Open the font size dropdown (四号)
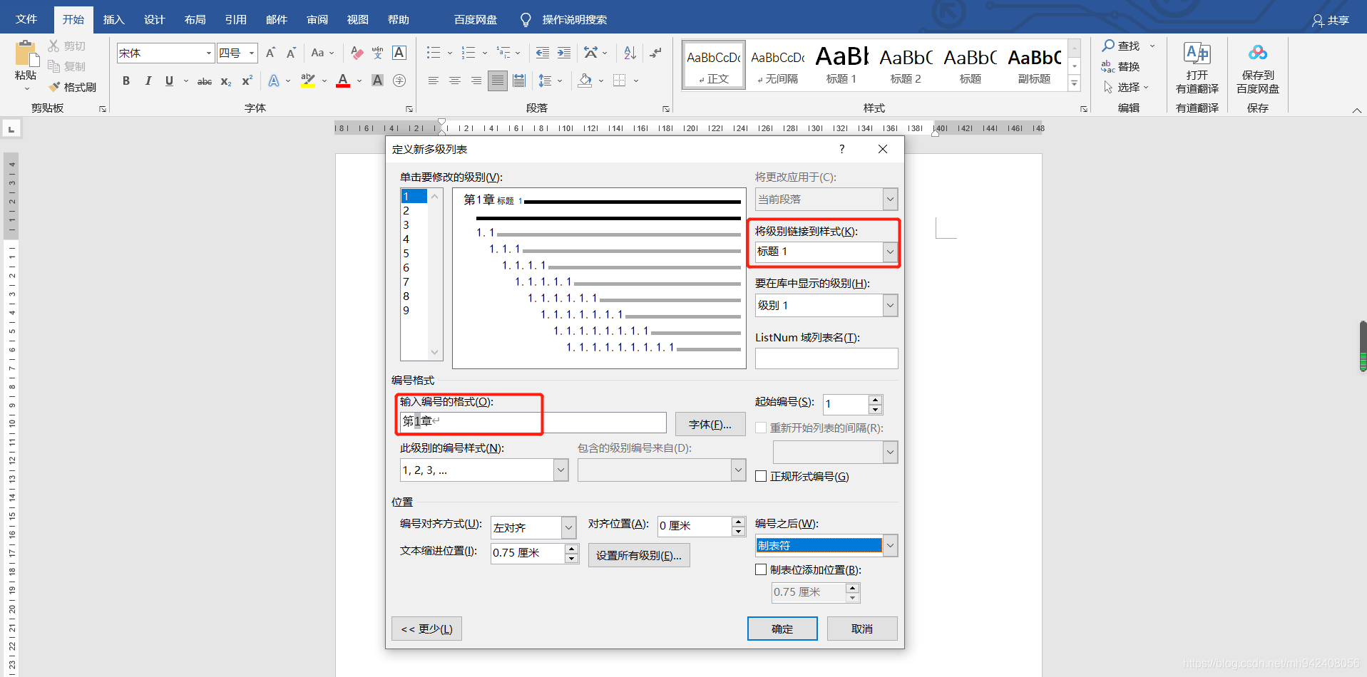Screen dimensions: 1367x677 [x=251, y=53]
